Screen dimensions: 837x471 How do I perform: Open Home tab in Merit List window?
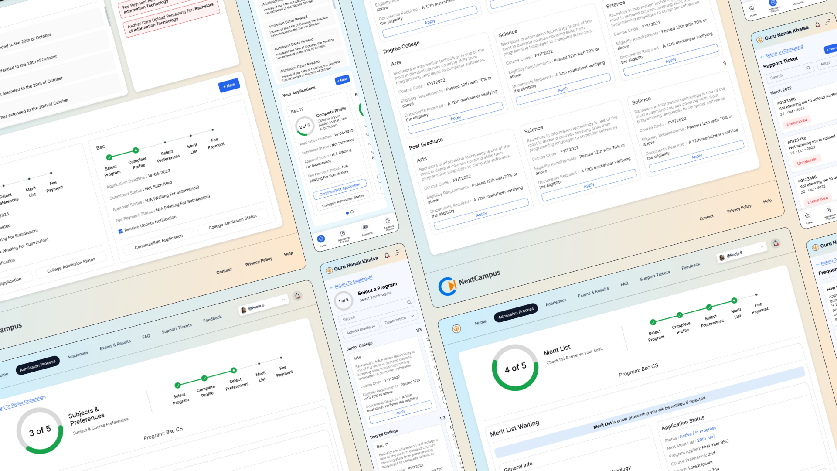coord(480,323)
